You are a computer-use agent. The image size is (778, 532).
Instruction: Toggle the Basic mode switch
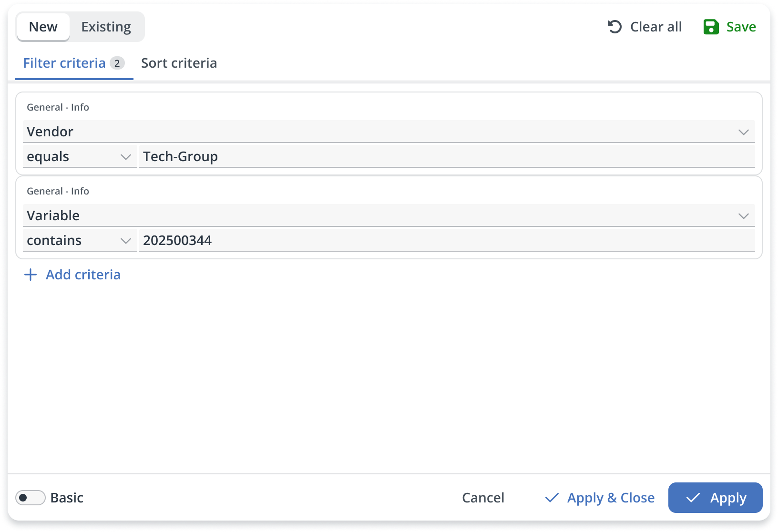[30, 498]
